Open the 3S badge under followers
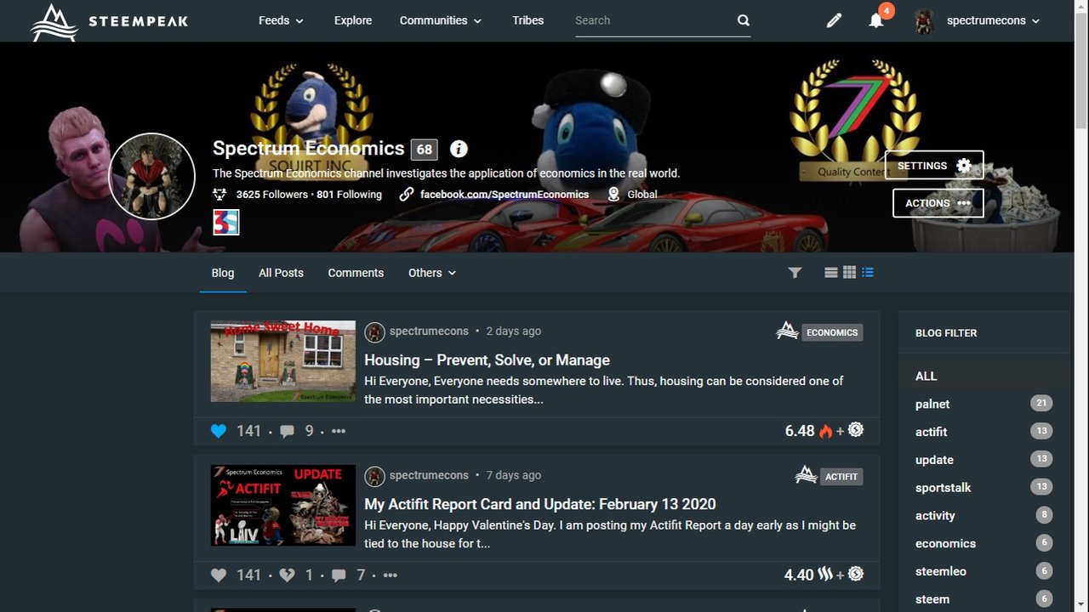 226,223
